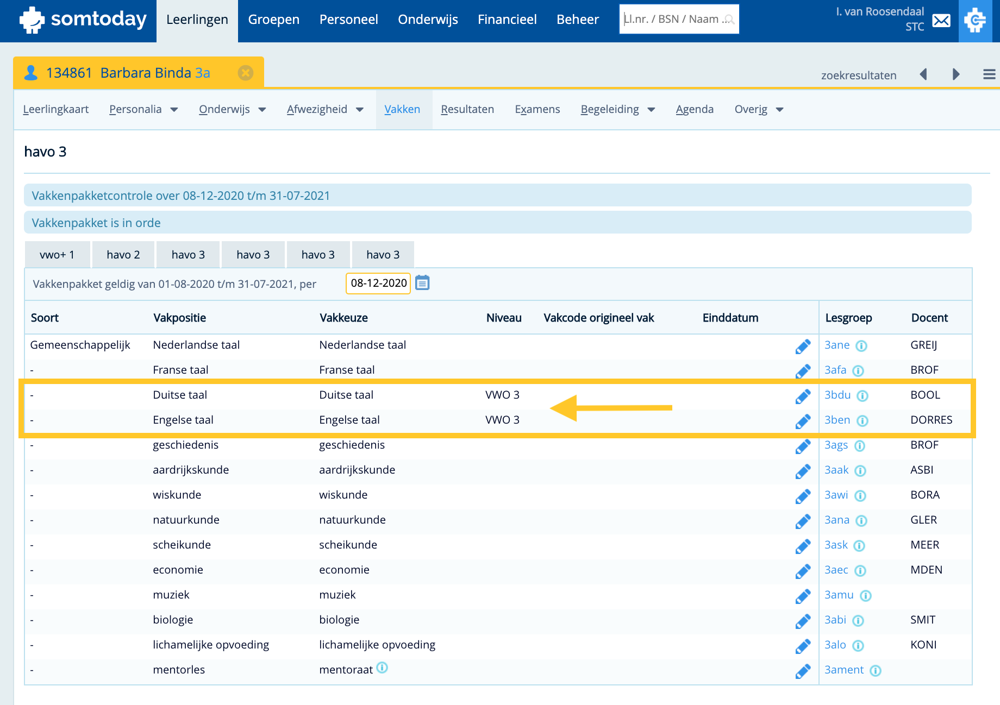Click the edit pencil for wiskunde row

pyautogui.click(x=803, y=496)
